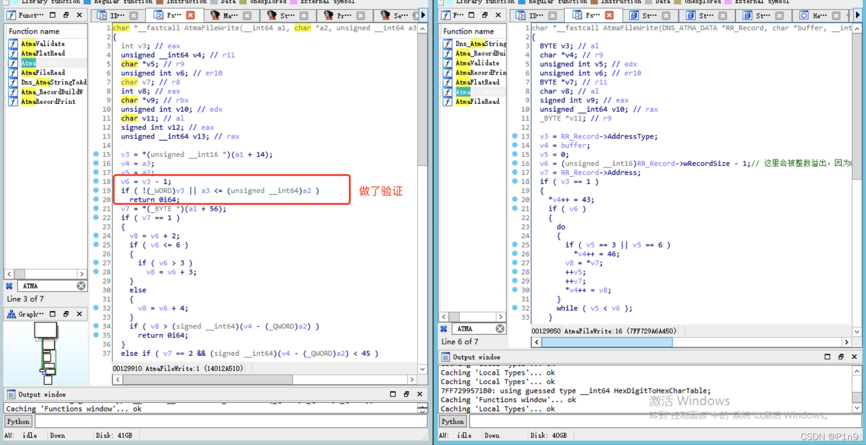Click scroll-right arrow under right pseudocode view

pos(846,342)
